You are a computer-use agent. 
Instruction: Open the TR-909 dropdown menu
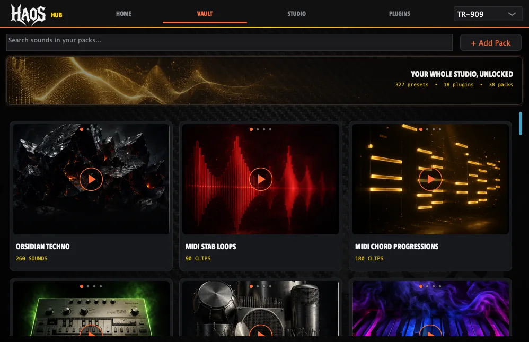tap(488, 14)
